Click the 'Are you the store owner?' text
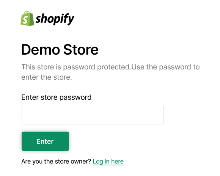The width and height of the screenshot is (220, 176). pos(56,162)
